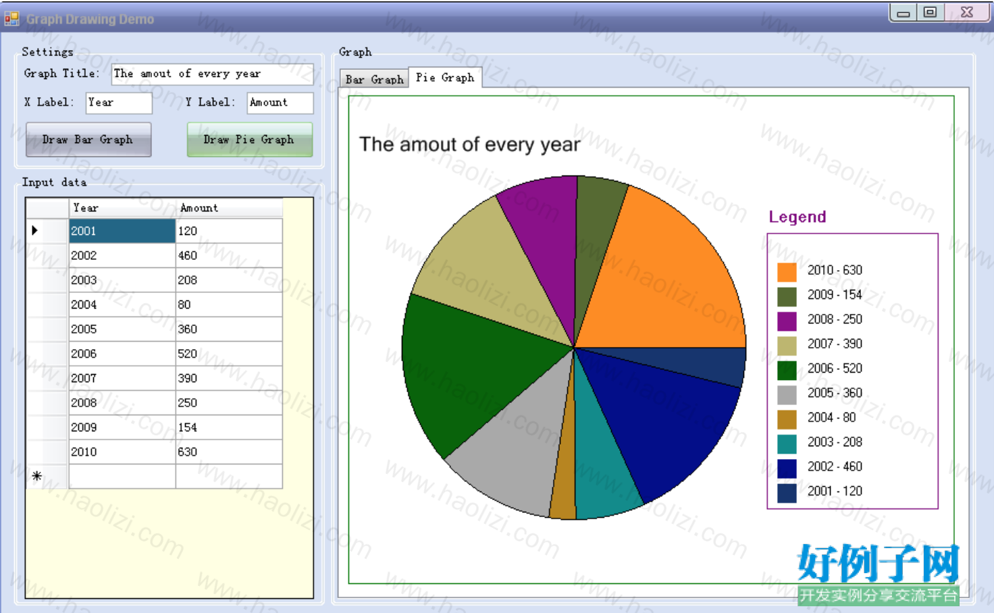This screenshot has width=994, height=613.
Task: Click the row header for 2004
Action: (x=47, y=304)
